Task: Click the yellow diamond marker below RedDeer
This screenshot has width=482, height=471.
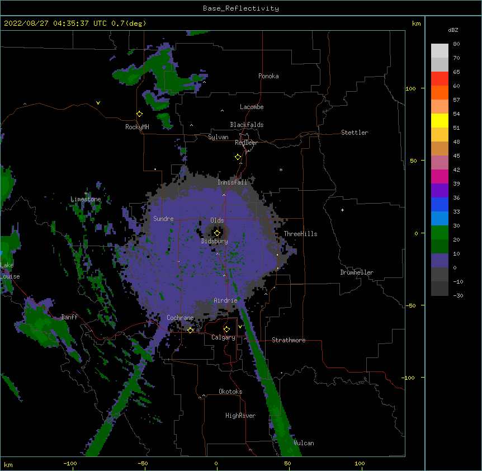Action: click(x=238, y=157)
